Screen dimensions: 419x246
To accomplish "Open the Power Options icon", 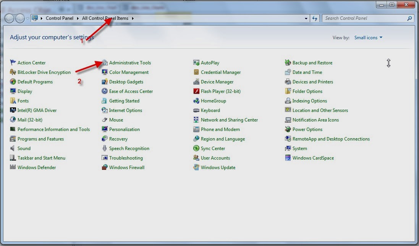I will [288, 129].
